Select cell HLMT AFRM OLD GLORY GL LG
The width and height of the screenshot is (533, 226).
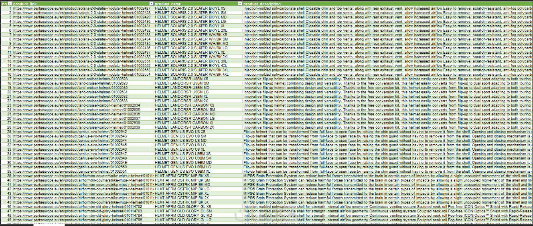(198, 220)
